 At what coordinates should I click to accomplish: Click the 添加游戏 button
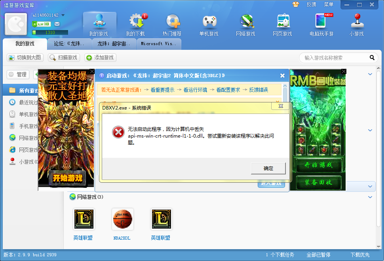click(100, 57)
